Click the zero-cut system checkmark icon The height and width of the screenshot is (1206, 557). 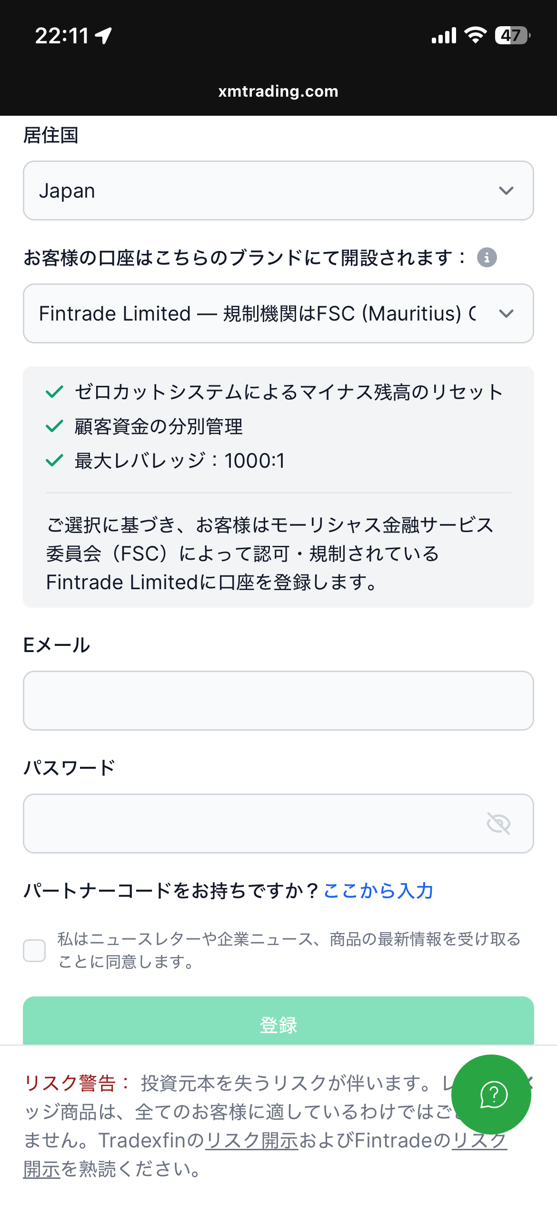[54, 392]
